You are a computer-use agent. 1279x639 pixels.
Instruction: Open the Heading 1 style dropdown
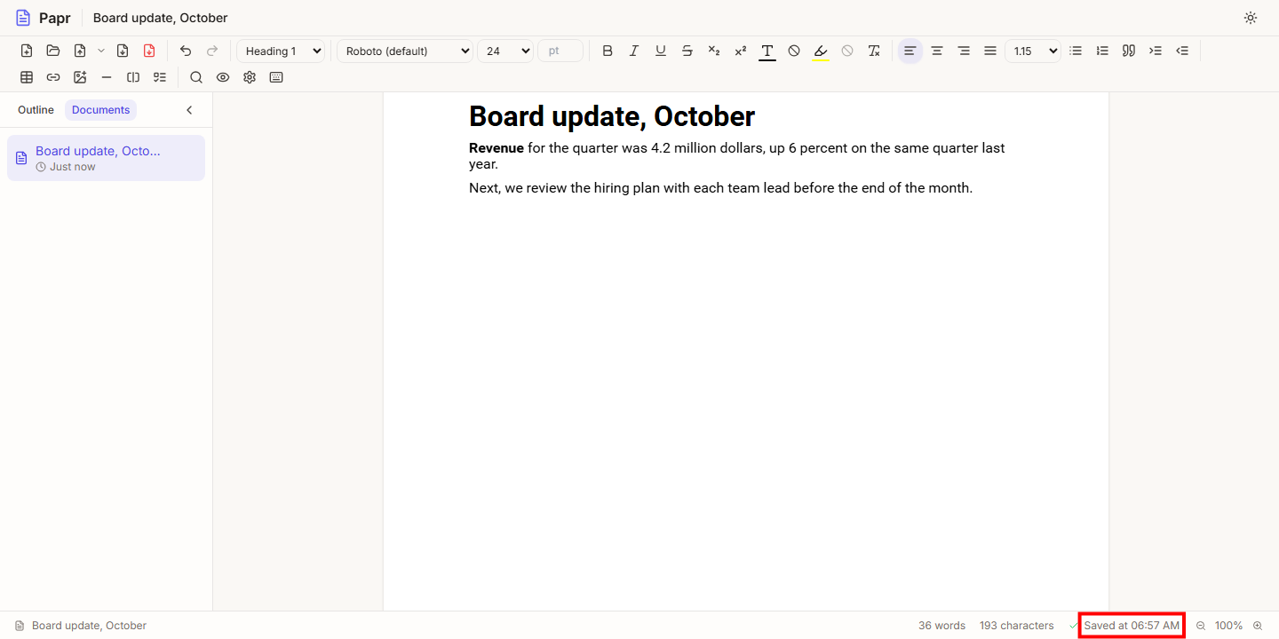281,51
